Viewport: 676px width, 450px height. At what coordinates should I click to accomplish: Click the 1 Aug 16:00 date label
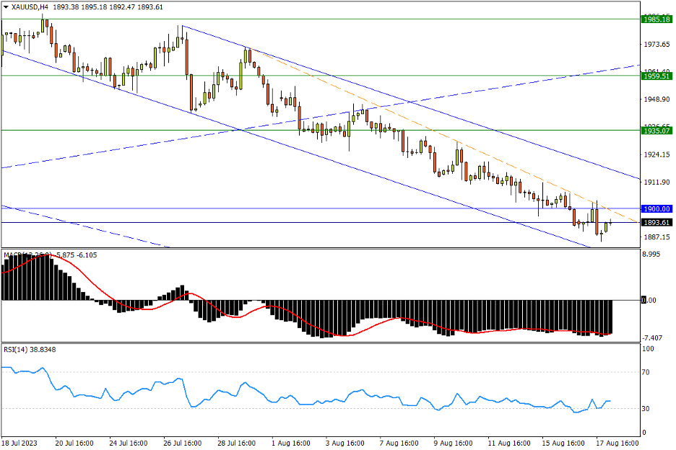[x=292, y=442]
